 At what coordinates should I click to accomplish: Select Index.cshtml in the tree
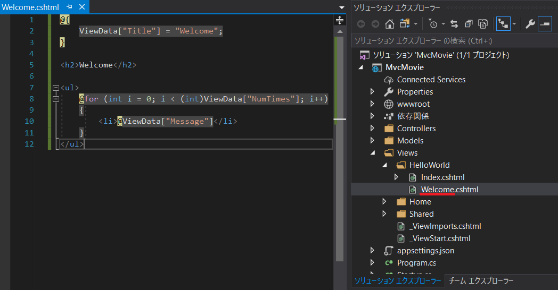442,177
